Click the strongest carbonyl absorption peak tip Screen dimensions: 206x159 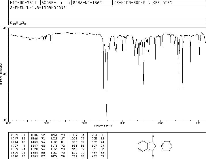(107, 115)
